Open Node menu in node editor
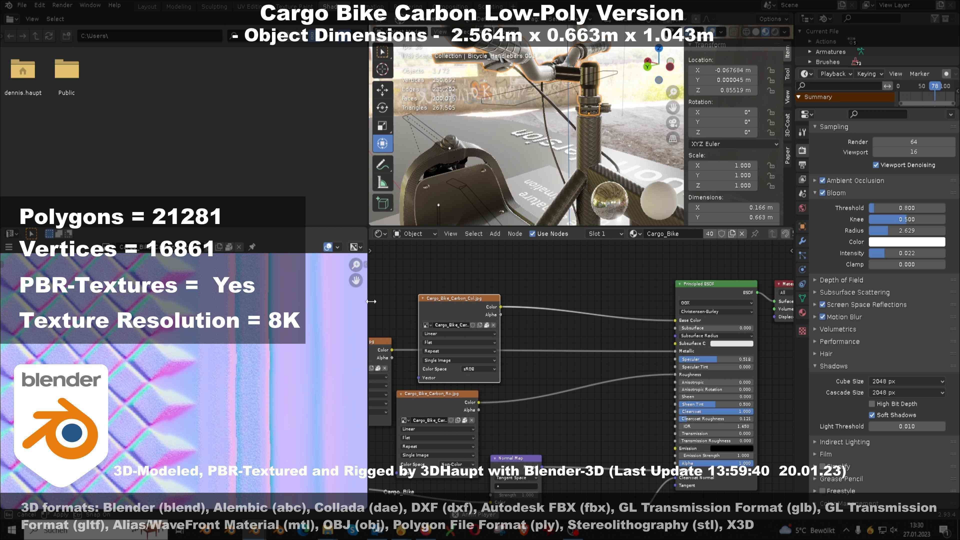This screenshot has height=540, width=960. coord(515,234)
